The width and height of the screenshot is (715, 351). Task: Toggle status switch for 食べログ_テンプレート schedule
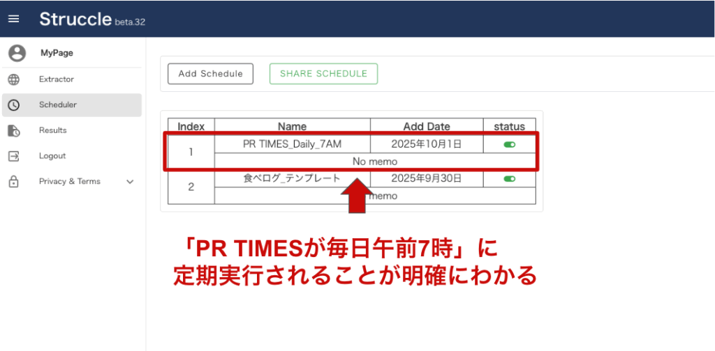[509, 179]
